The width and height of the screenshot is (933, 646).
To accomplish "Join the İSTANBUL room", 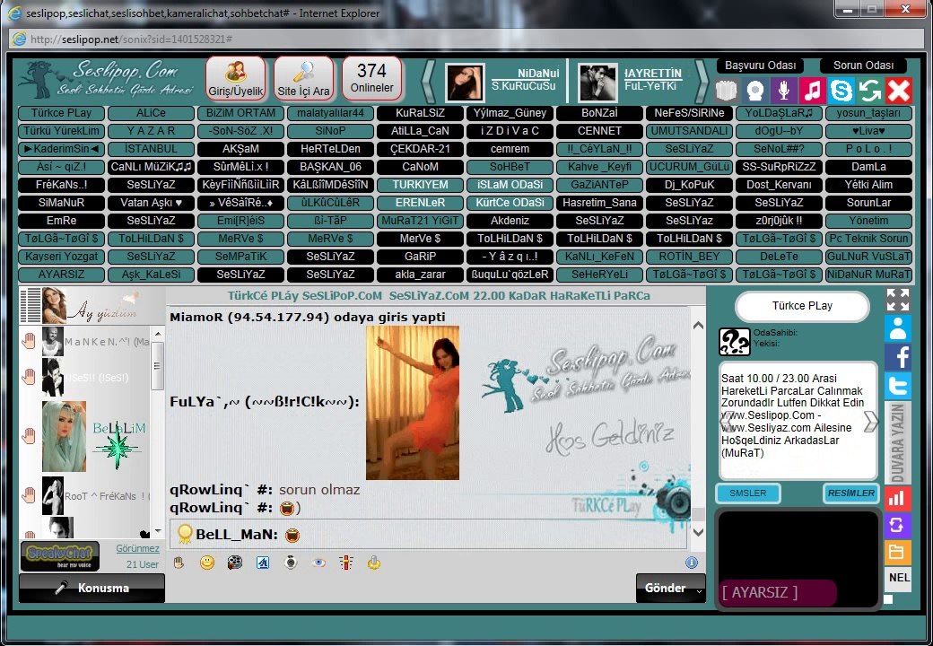I will point(151,149).
